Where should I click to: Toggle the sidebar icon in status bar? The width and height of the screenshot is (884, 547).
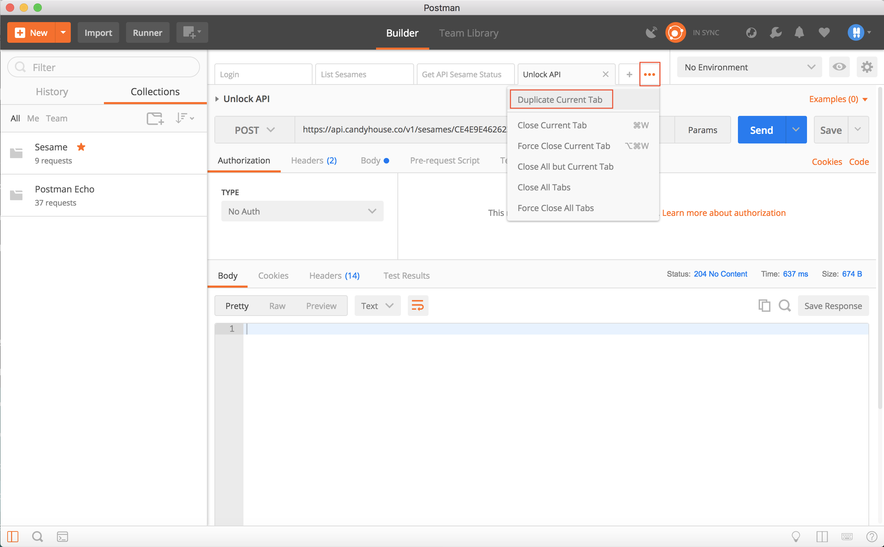tap(13, 537)
